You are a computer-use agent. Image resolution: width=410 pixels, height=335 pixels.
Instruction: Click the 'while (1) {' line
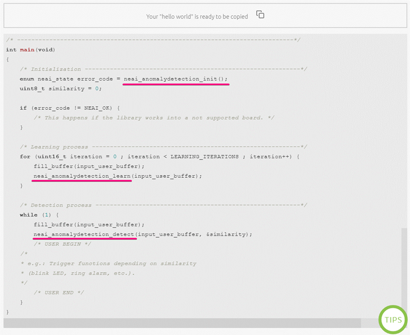(x=39, y=215)
